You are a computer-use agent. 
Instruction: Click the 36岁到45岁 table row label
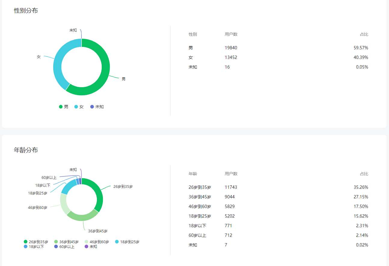(x=200, y=197)
